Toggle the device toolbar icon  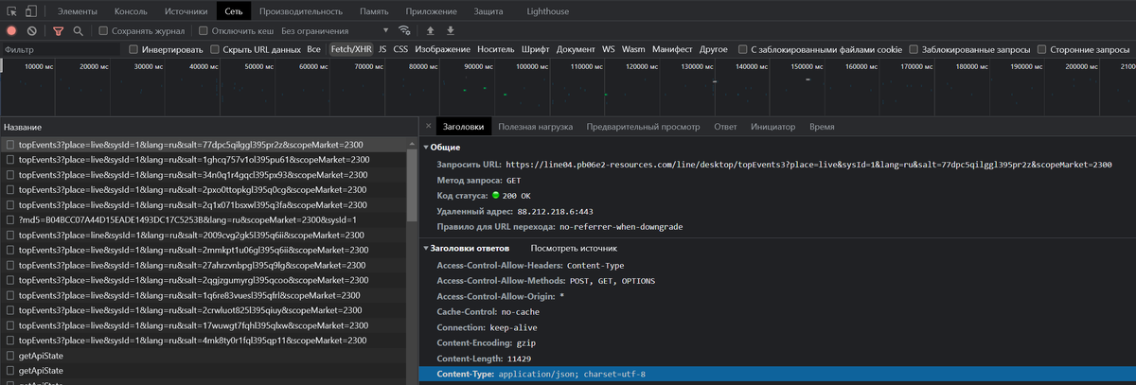[x=31, y=11]
